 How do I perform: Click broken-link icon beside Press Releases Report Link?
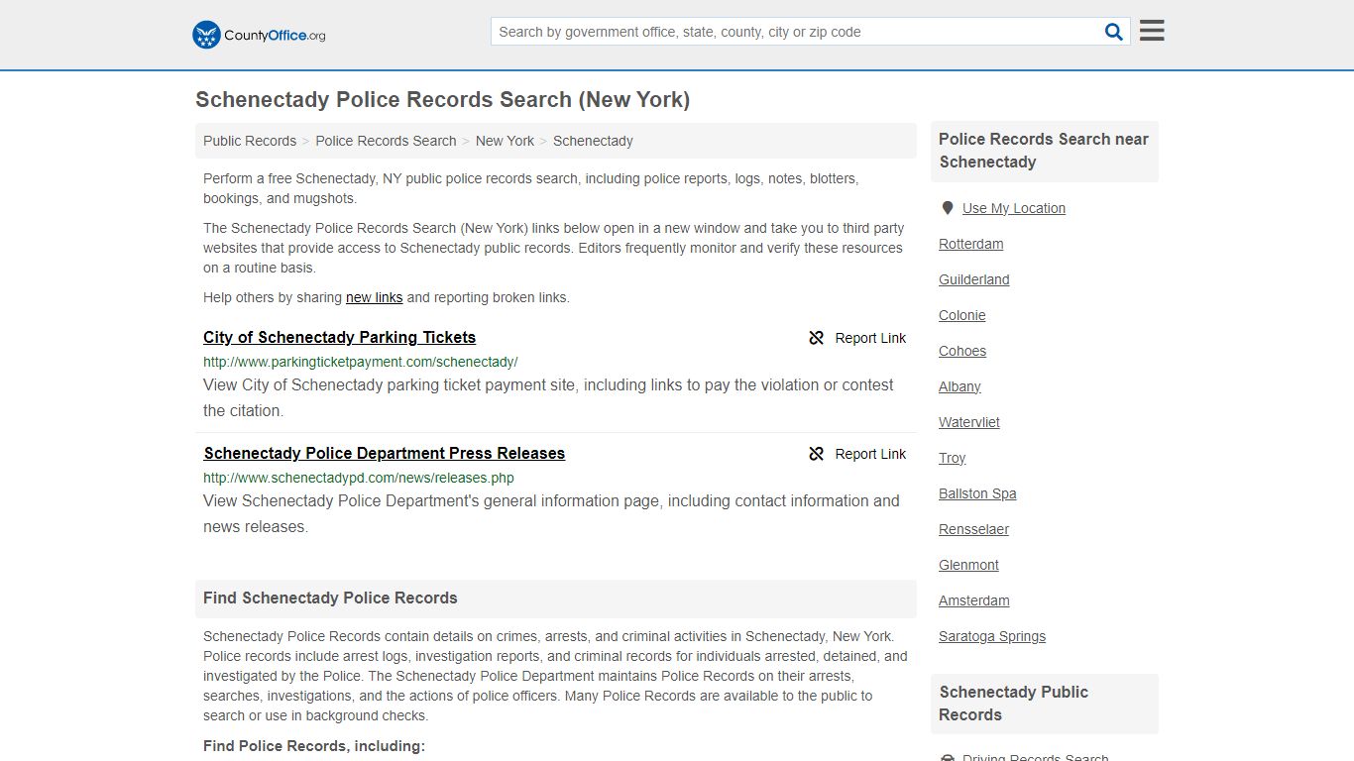[817, 454]
